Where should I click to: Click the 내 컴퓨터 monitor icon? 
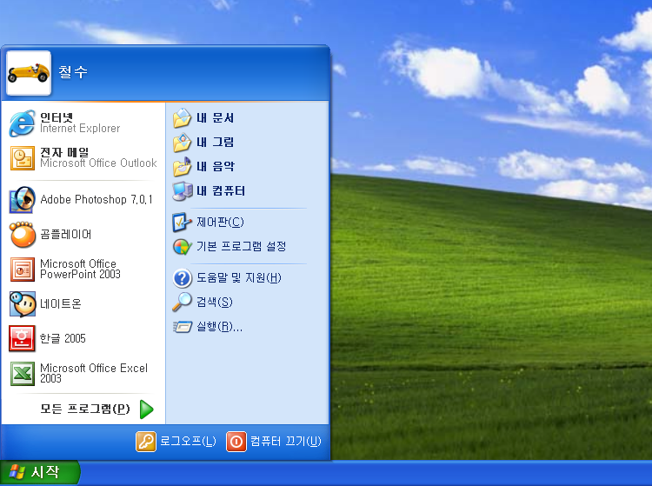pyautogui.click(x=183, y=191)
